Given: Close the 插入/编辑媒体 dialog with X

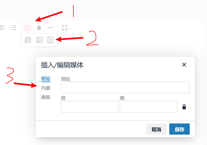Looking at the screenshot, I should click(x=184, y=65).
